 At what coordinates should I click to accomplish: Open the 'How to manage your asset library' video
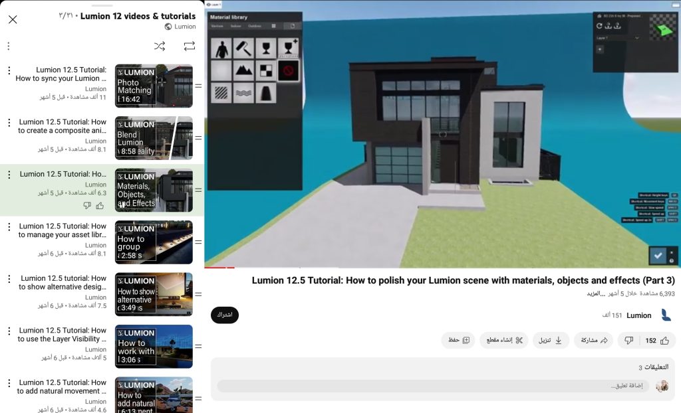63,230
